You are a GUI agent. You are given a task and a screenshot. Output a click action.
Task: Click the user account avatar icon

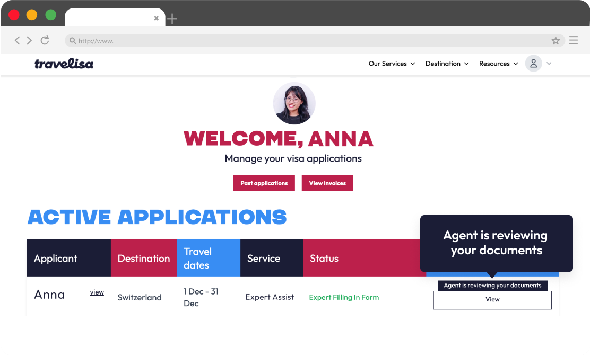[533, 64]
